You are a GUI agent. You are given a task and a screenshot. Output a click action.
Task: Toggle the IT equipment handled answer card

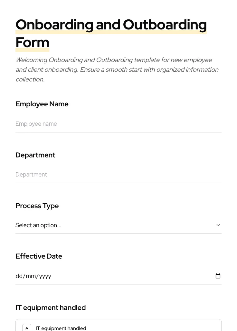[x=118, y=326]
